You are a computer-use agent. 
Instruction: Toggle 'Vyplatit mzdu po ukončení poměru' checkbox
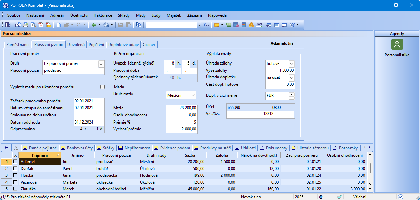tap(102, 87)
